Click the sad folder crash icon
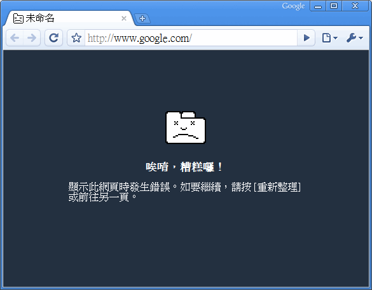 (x=186, y=128)
